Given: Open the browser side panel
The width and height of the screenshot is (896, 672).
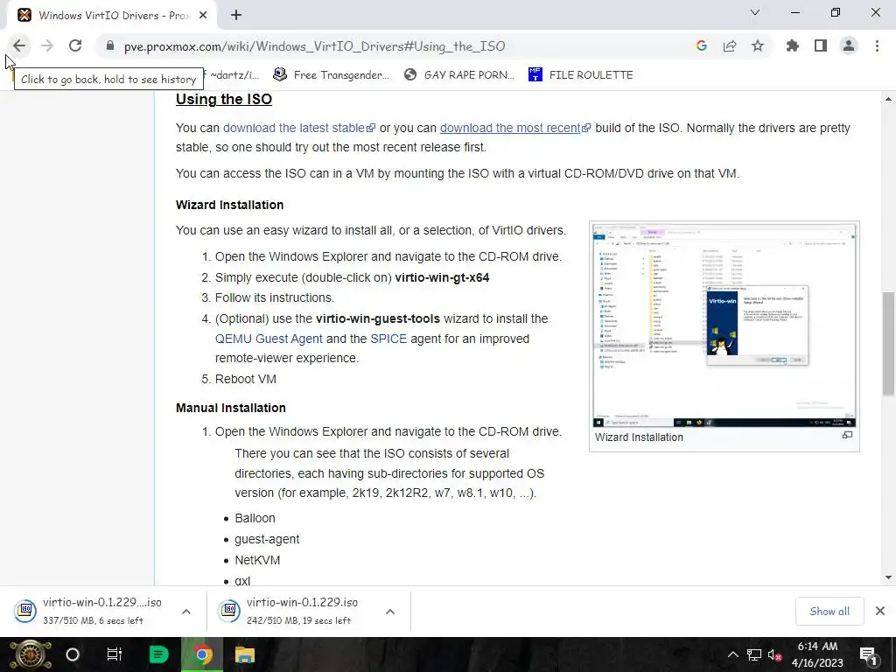Looking at the screenshot, I should [821, 45].
